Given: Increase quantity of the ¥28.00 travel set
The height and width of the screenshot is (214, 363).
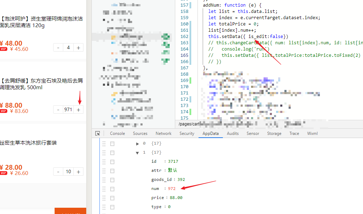Looking at the screenshot, I should click(x=79, y=172).
